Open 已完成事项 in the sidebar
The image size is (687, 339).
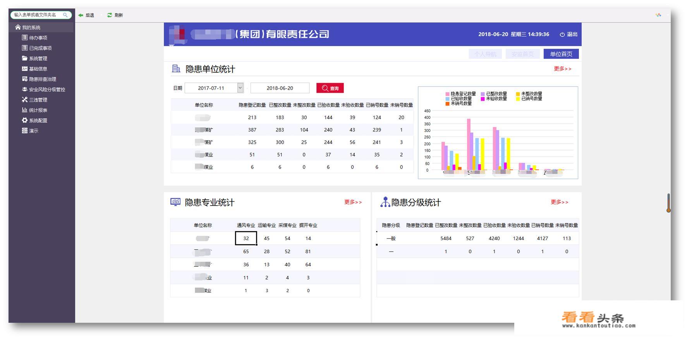coord(40,48)
